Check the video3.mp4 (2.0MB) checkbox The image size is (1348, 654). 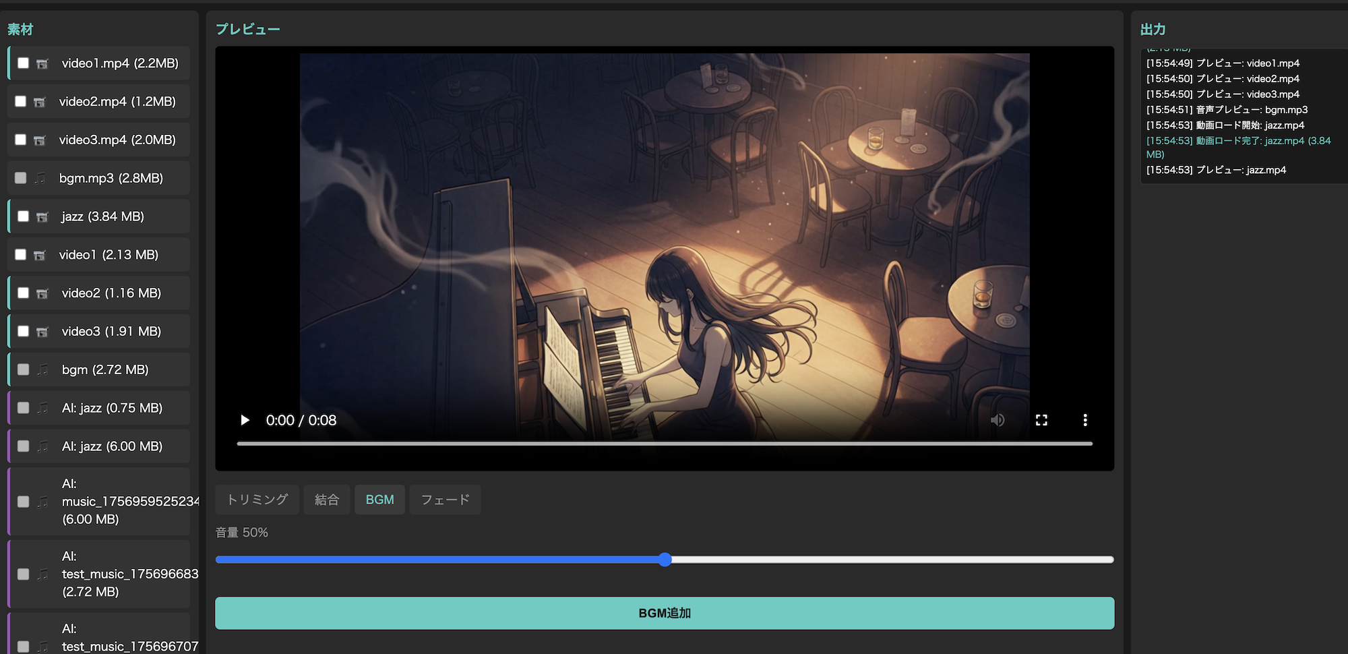point(21,140)
